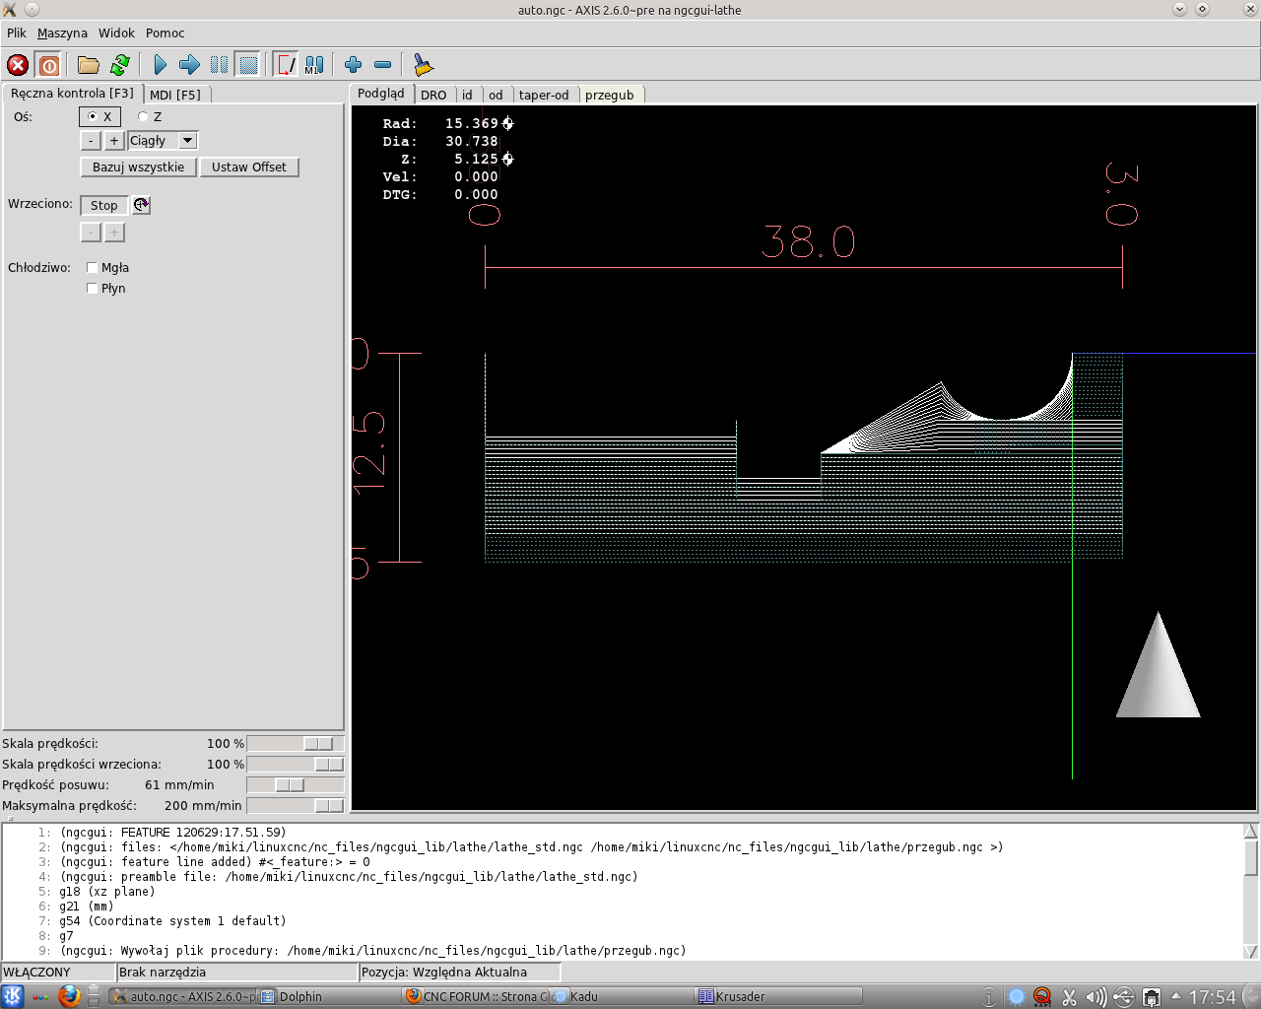Click the clock showing 17:54
The height and width of the screenshot is (1009, 1261).
point(1212,997)
